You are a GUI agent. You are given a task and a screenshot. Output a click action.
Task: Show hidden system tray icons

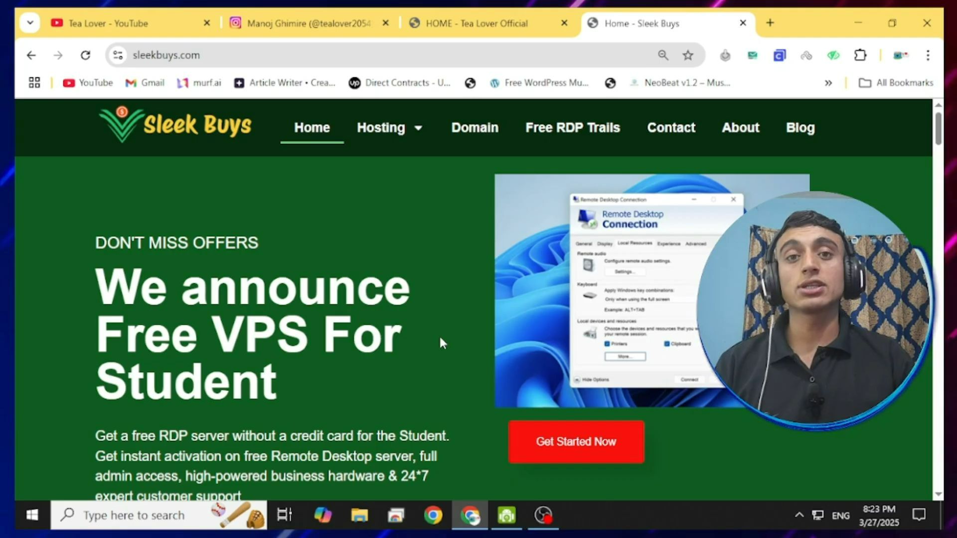pyautogui.click(x=799, y=515)
